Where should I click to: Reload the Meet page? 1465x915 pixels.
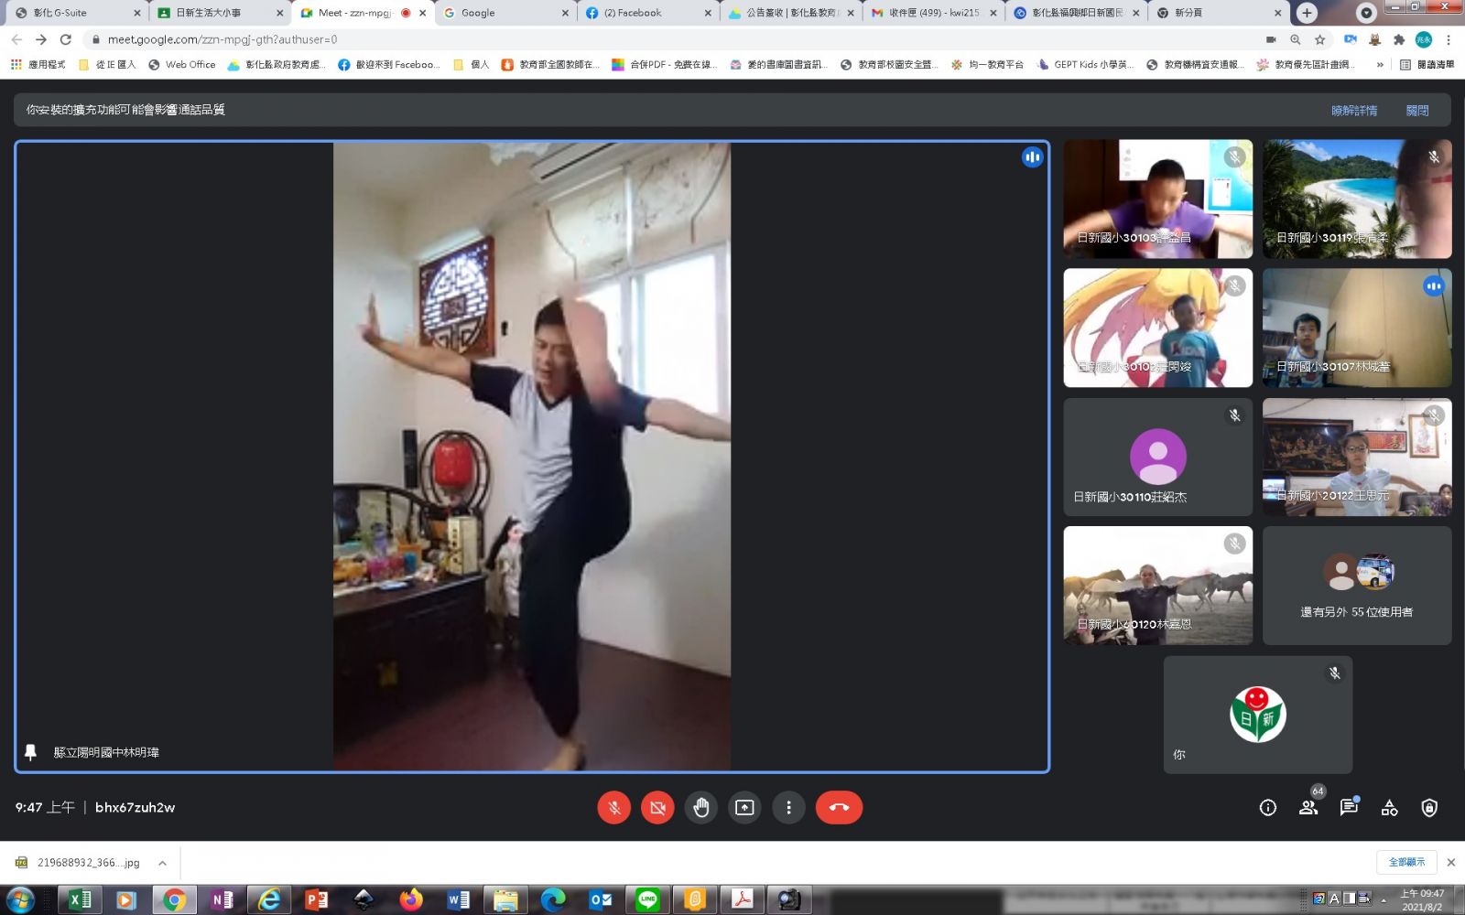[x=65, y=39]
